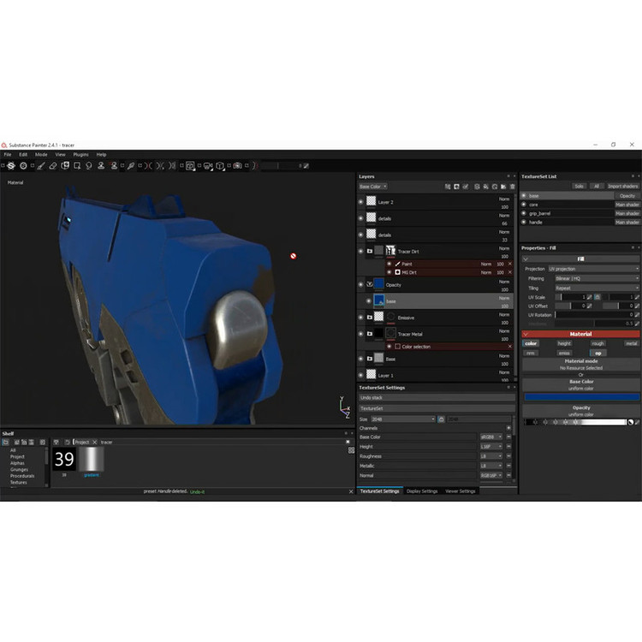Viewport: 642px width, 642px height.
Task: Switch to the Display Settings tab
Action: [422, 491]
